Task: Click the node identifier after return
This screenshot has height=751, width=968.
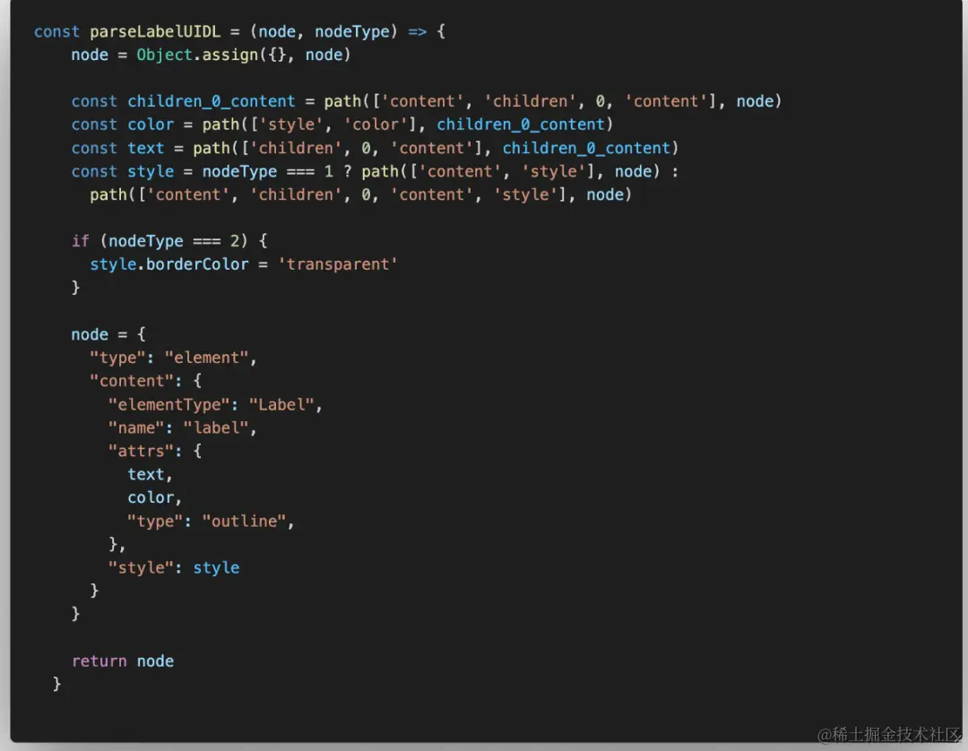Action: [x=155, y=661]
